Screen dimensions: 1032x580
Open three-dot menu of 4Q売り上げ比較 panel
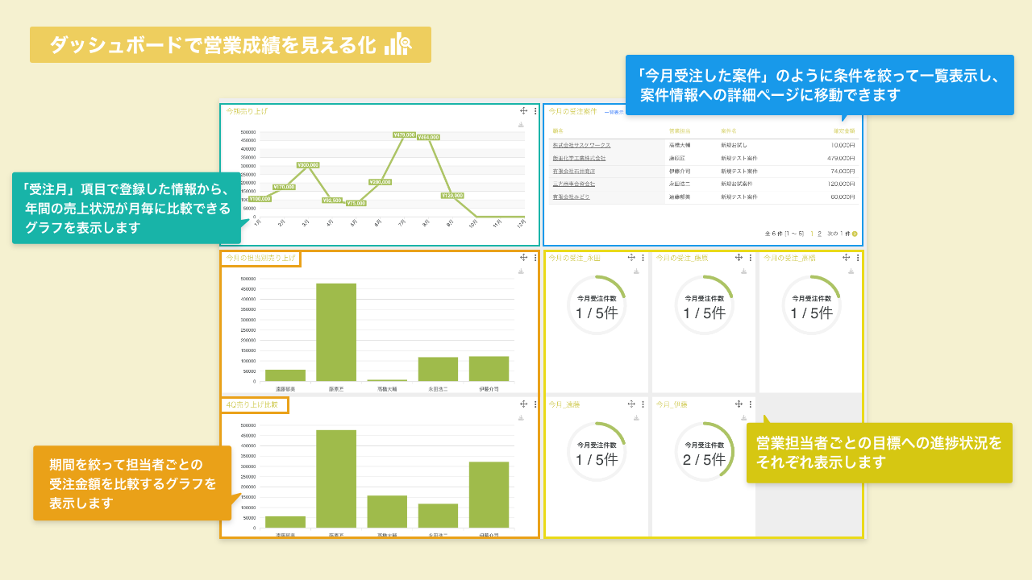pos(535,404)
